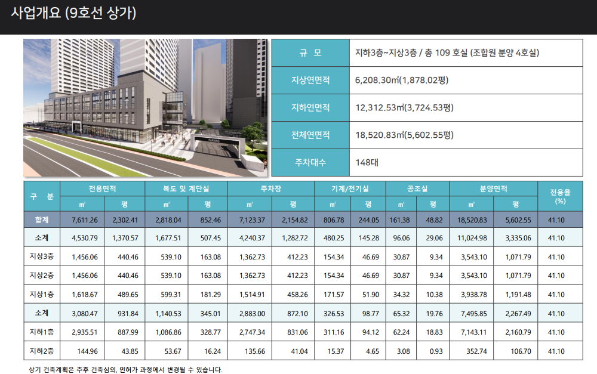Click the '지하2층' row label
The width and height of the screenshot is (597, 374).
point(42,351)
